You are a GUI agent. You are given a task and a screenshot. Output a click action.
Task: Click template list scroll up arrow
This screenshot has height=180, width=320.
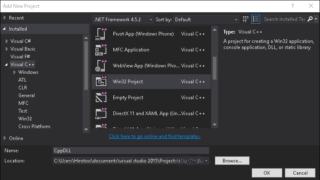pos(214,30)
